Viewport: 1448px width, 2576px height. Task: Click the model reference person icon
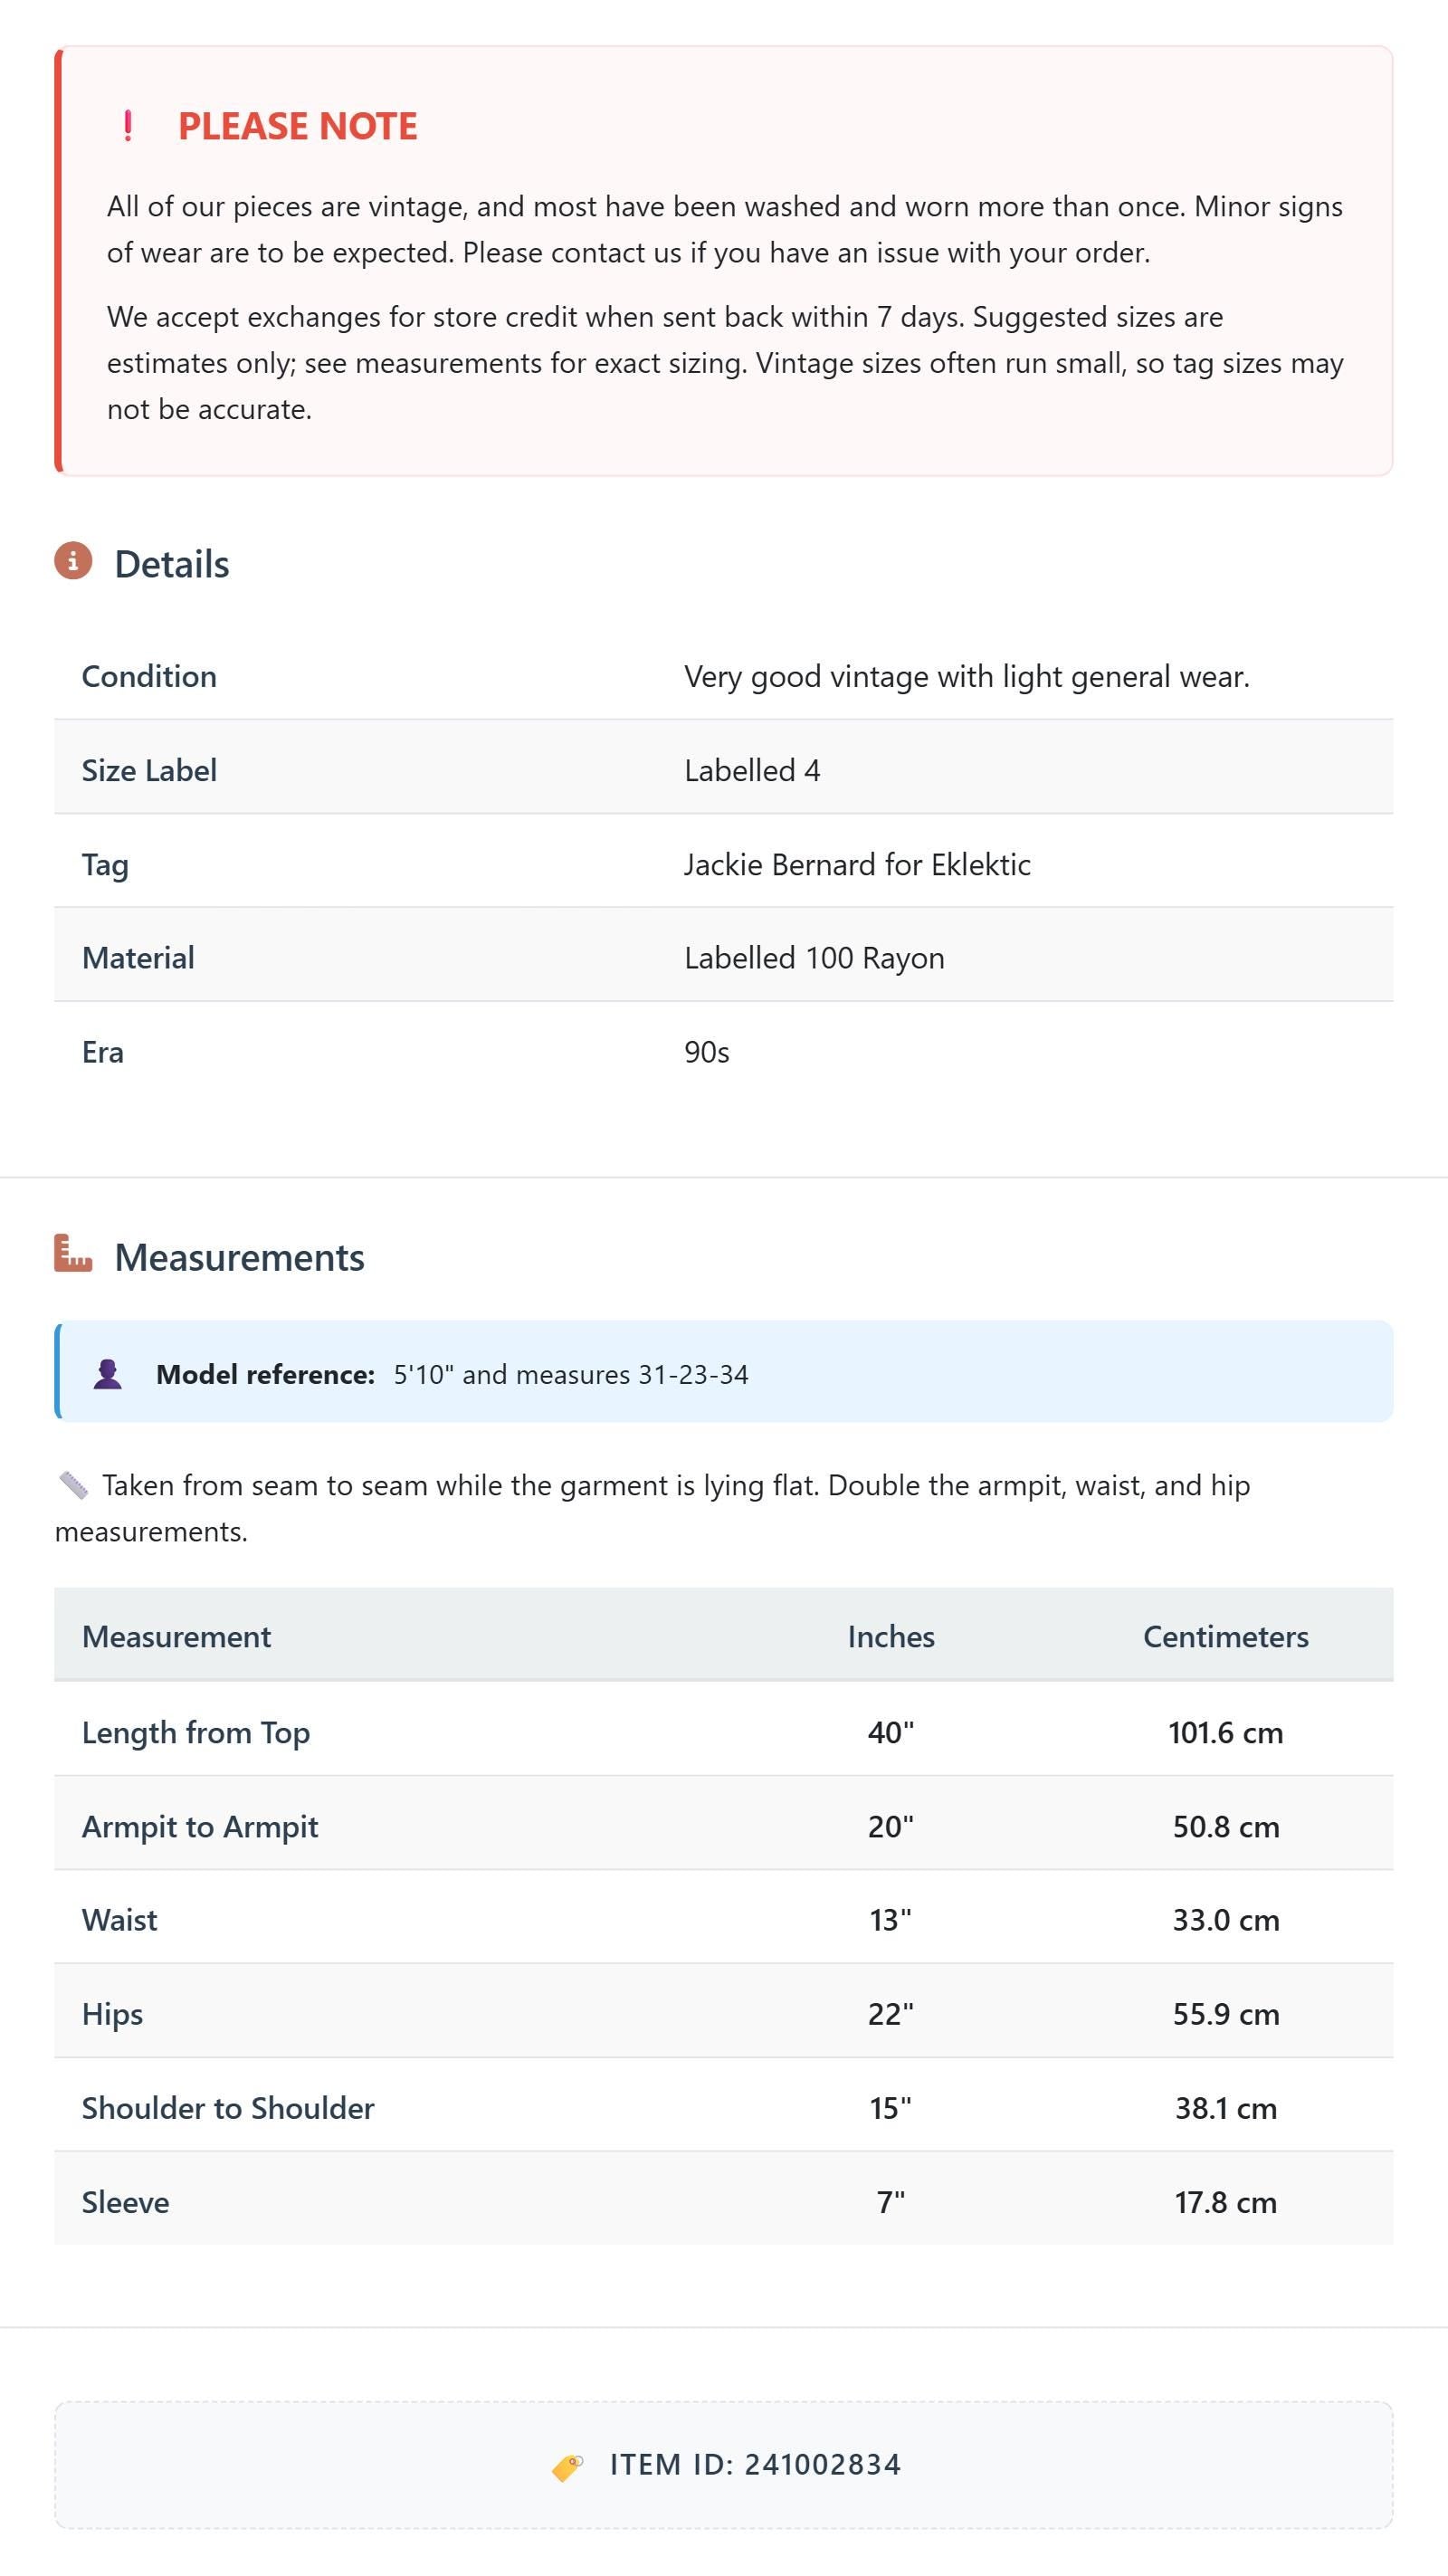click(x=108, y=1374)
